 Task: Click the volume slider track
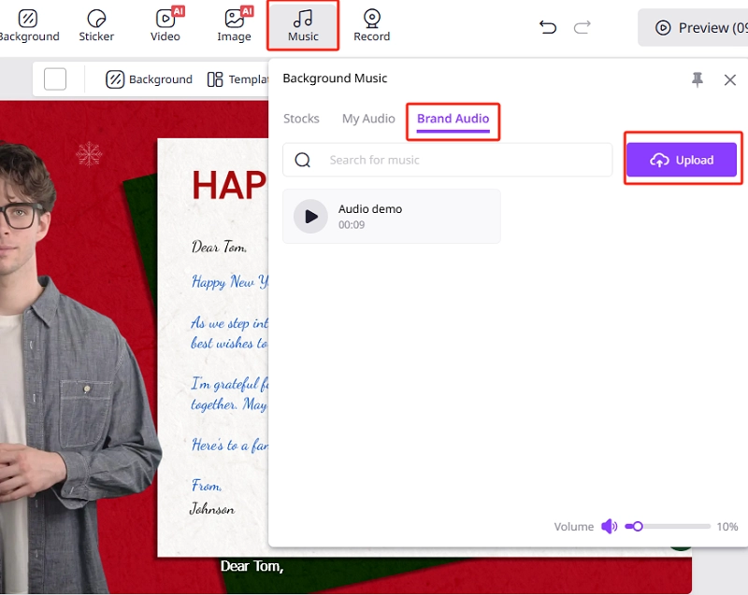(673, 527)
